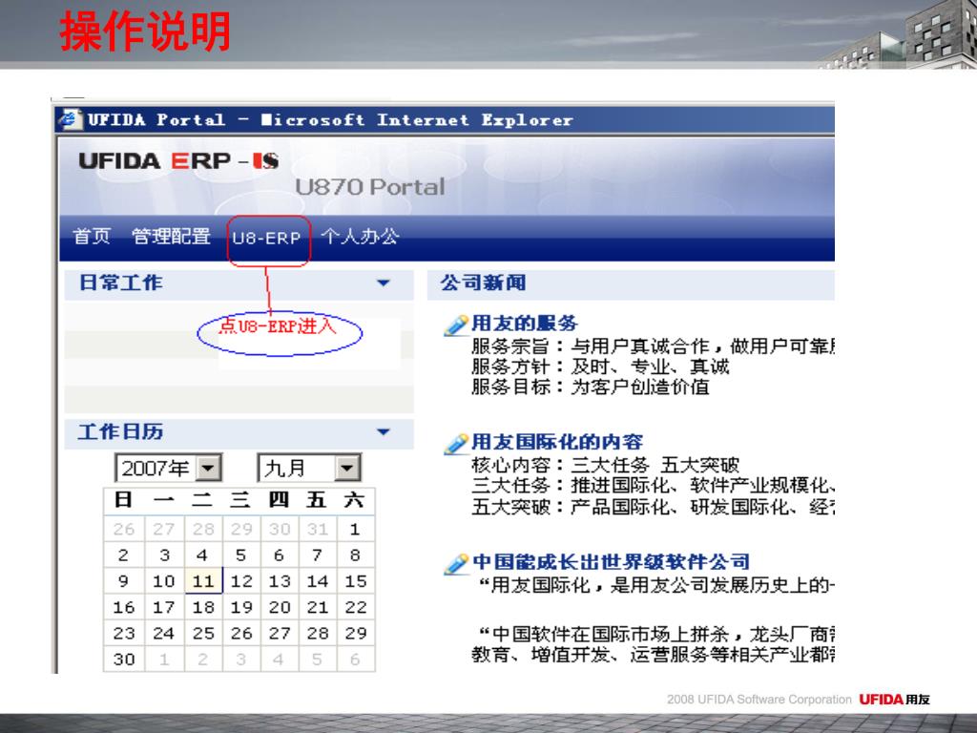Click pencil icon beside 中国能成长出世界级软件公司
Image resolution: width=977 pixels, height=733 pixels.
point(456,563)
